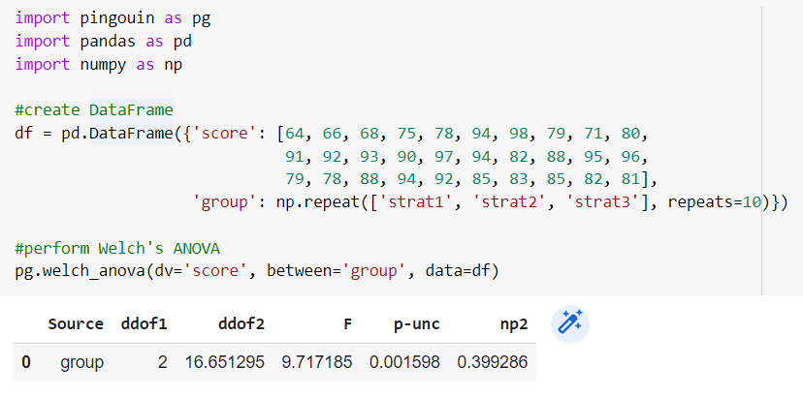Click the row index 0 label
This screenshot has width=803, height=398.
(x=26, y=362)
